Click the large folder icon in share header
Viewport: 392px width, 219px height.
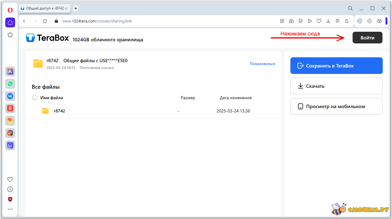coord(38,63)
